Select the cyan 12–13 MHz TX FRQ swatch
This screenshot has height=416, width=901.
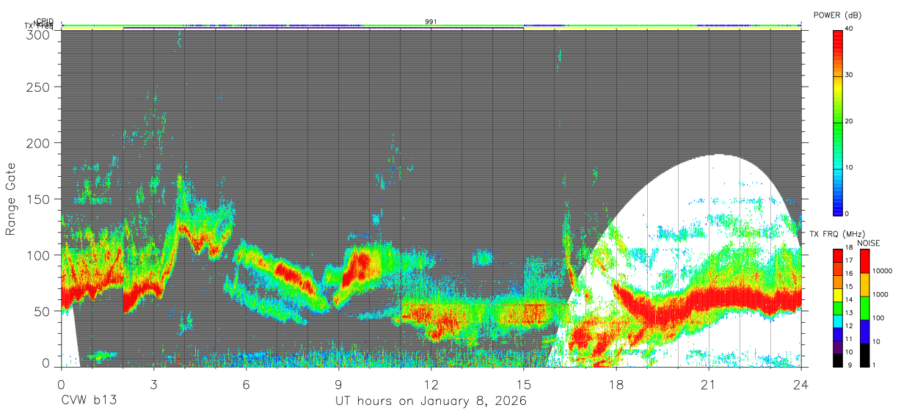837,320
